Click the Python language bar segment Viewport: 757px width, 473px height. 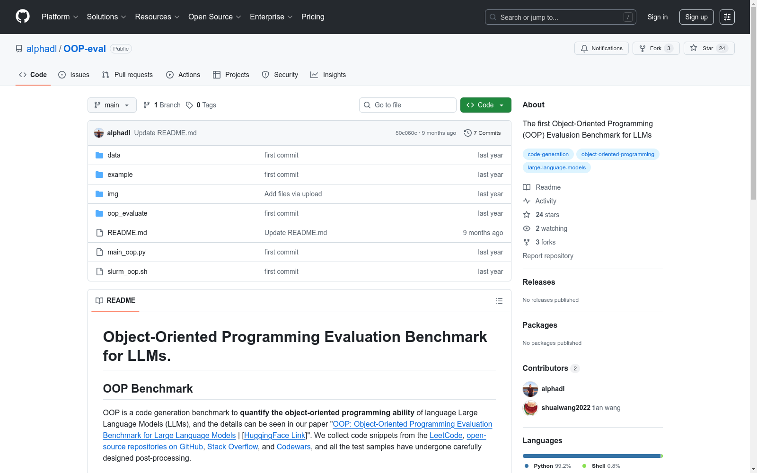pos(591,456)
